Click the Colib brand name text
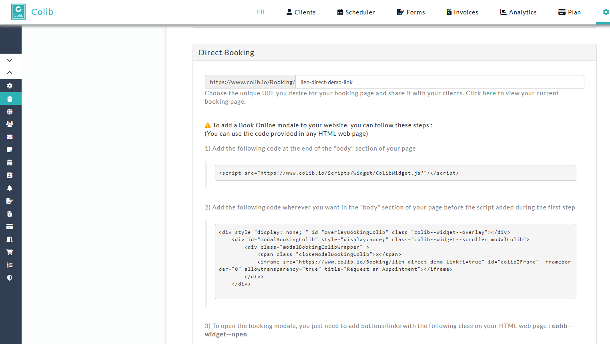 42,12
